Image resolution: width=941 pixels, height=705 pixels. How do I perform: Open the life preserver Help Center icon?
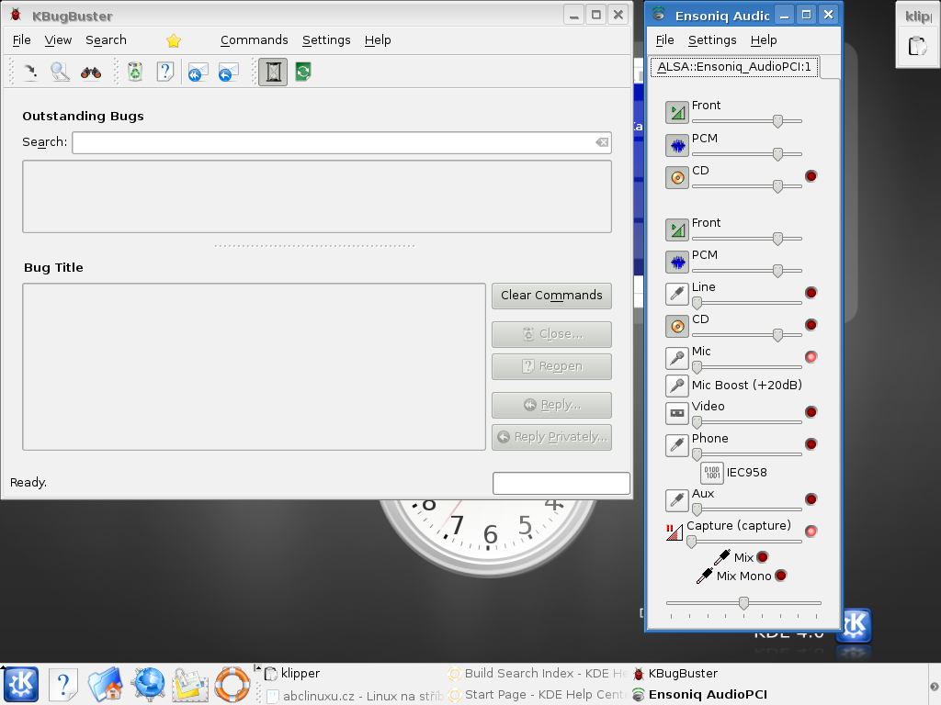coord(232,685)
